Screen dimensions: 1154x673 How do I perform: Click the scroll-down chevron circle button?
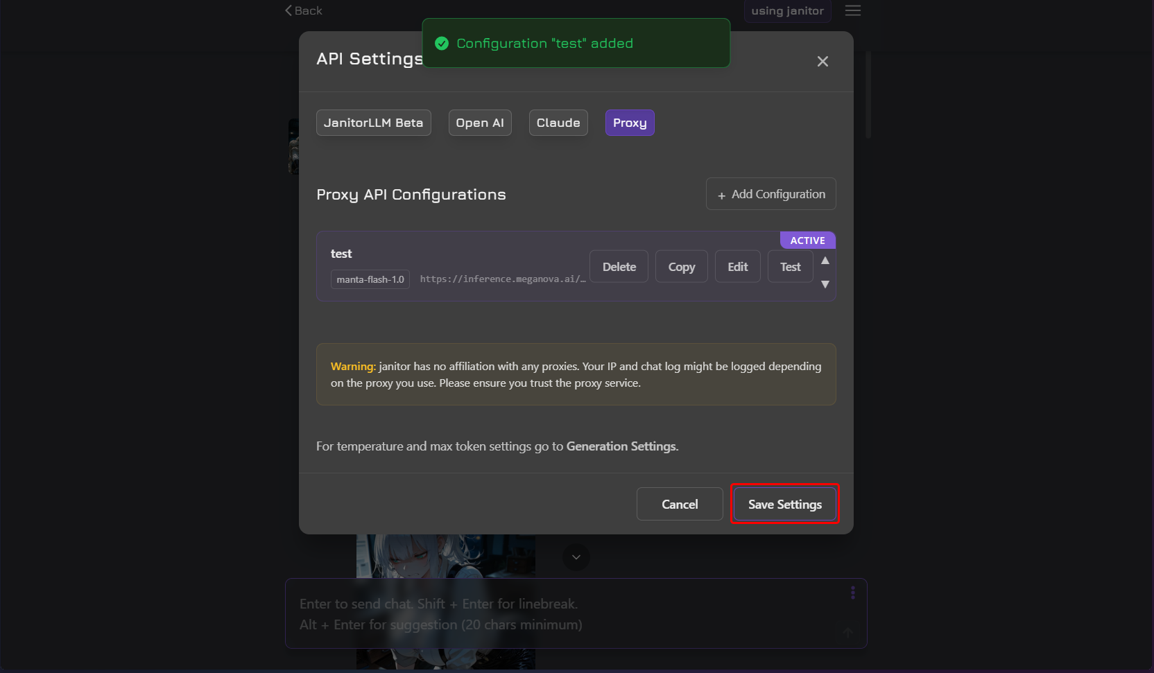576,557
